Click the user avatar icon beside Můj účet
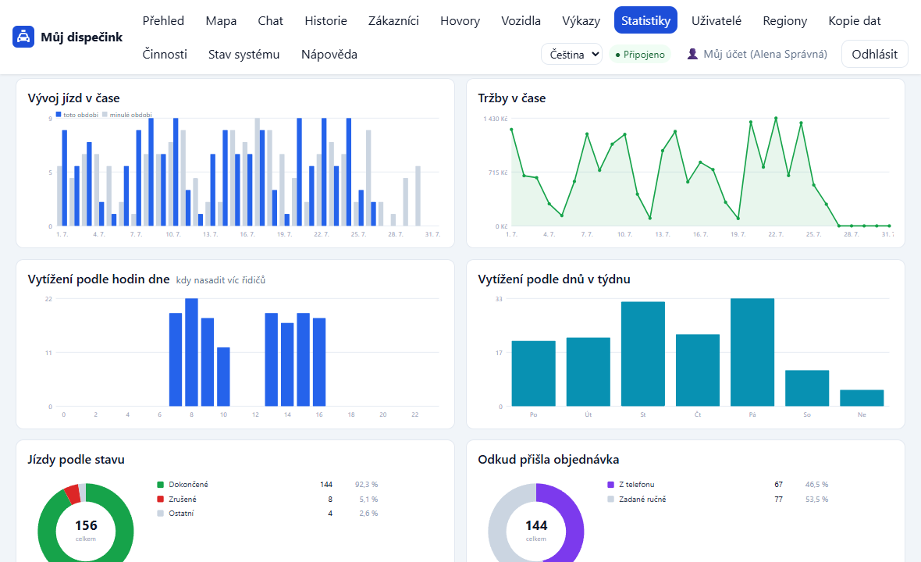 pyautogui.click(x=692, y=54)
